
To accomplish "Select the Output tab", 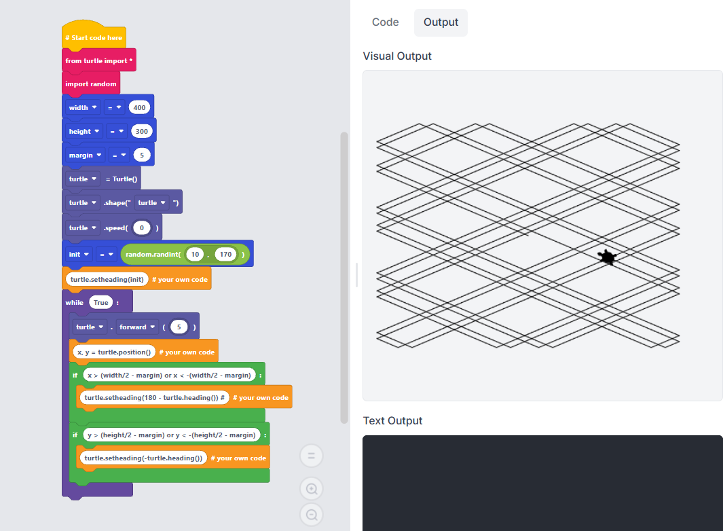I will click(441, 22).
